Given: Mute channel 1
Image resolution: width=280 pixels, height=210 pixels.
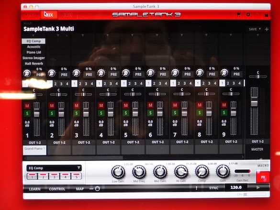Looking at the screenshot, I should (27, 106).
